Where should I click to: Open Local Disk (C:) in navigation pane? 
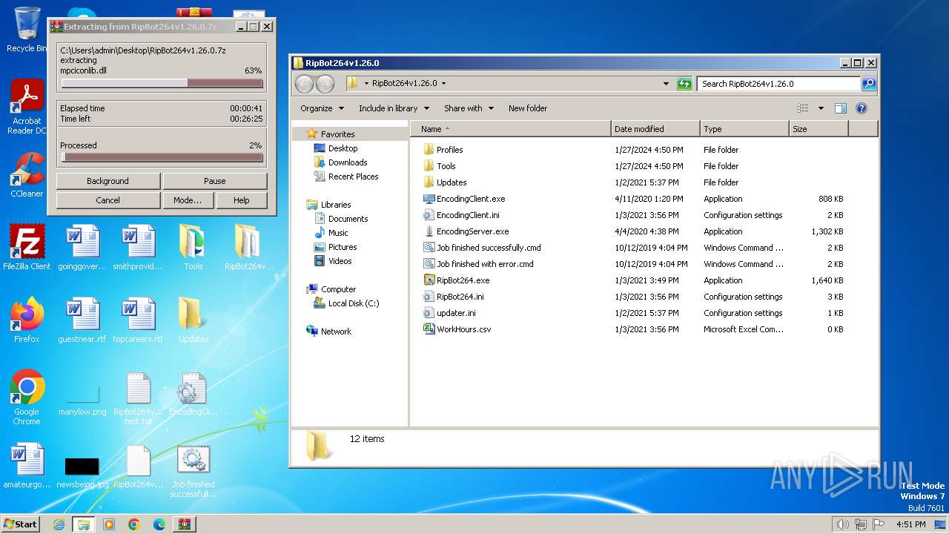tap(353, 303)
